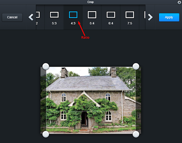182x143 pixels.
Task: Apply the crop
Action: click(x=169, y=17)
